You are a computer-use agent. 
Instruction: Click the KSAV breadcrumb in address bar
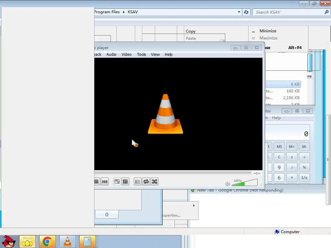[x=133, y=12]
